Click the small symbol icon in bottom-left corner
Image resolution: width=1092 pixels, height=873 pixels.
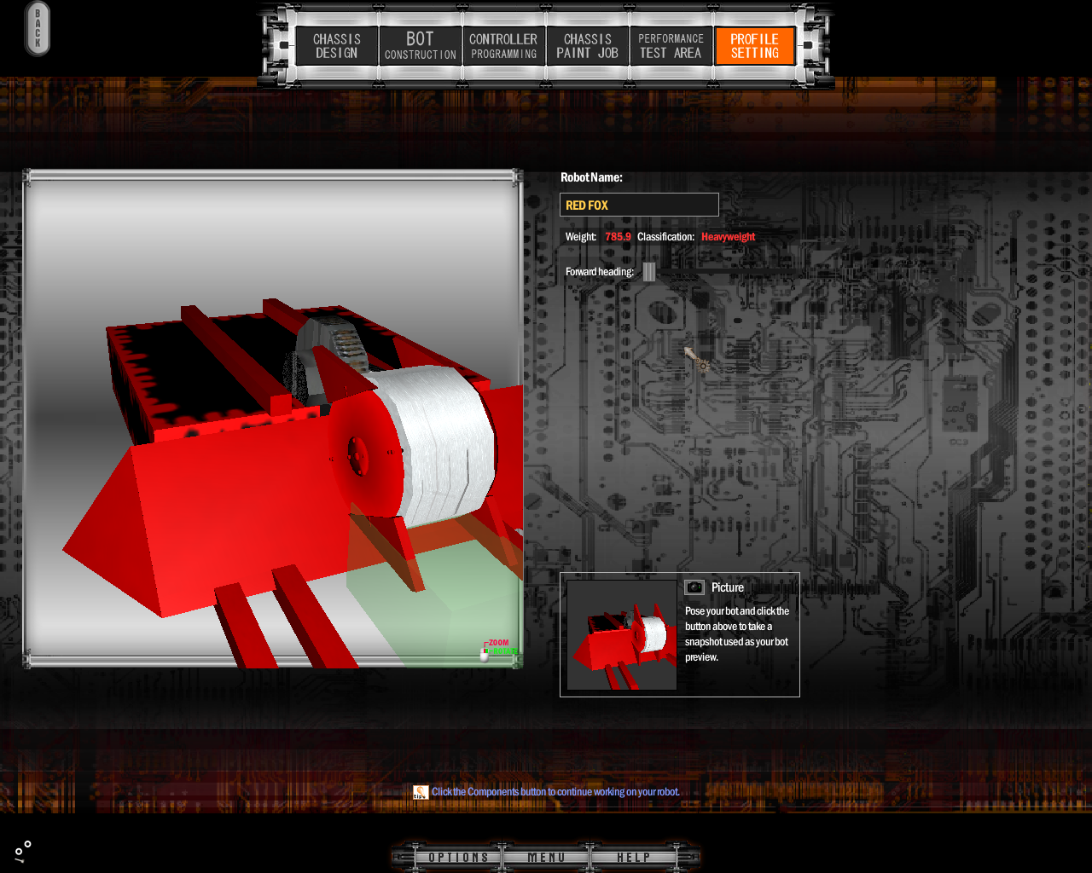tap(22, 851)
